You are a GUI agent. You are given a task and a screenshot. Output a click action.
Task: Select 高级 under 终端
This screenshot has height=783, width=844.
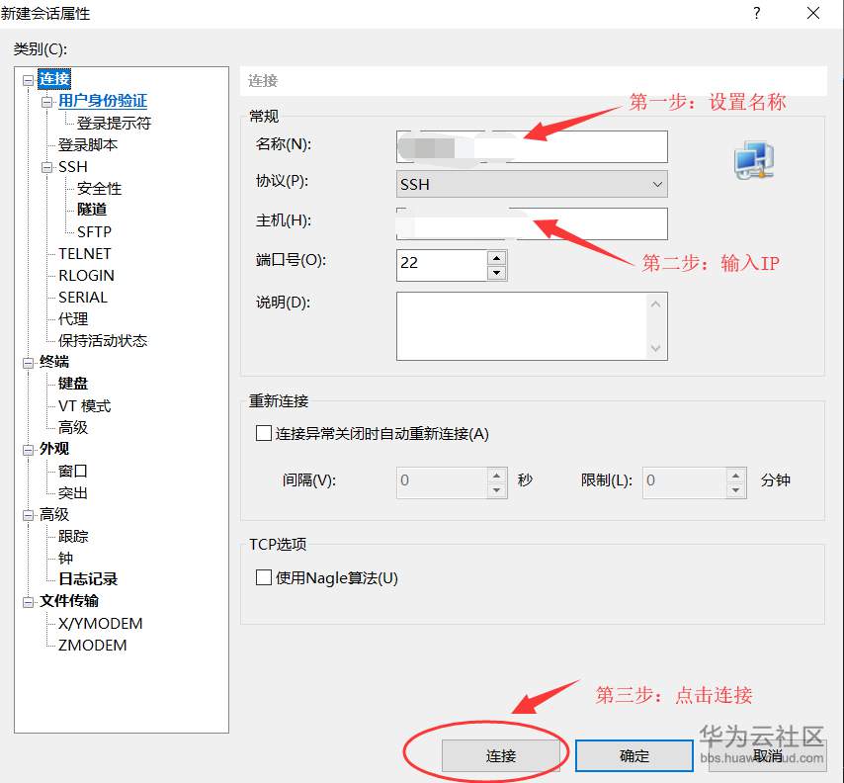[73, 427]
